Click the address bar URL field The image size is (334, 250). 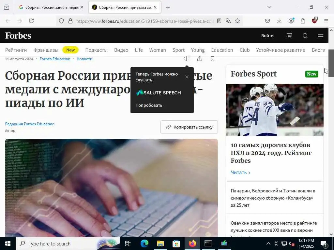(144, 21)
